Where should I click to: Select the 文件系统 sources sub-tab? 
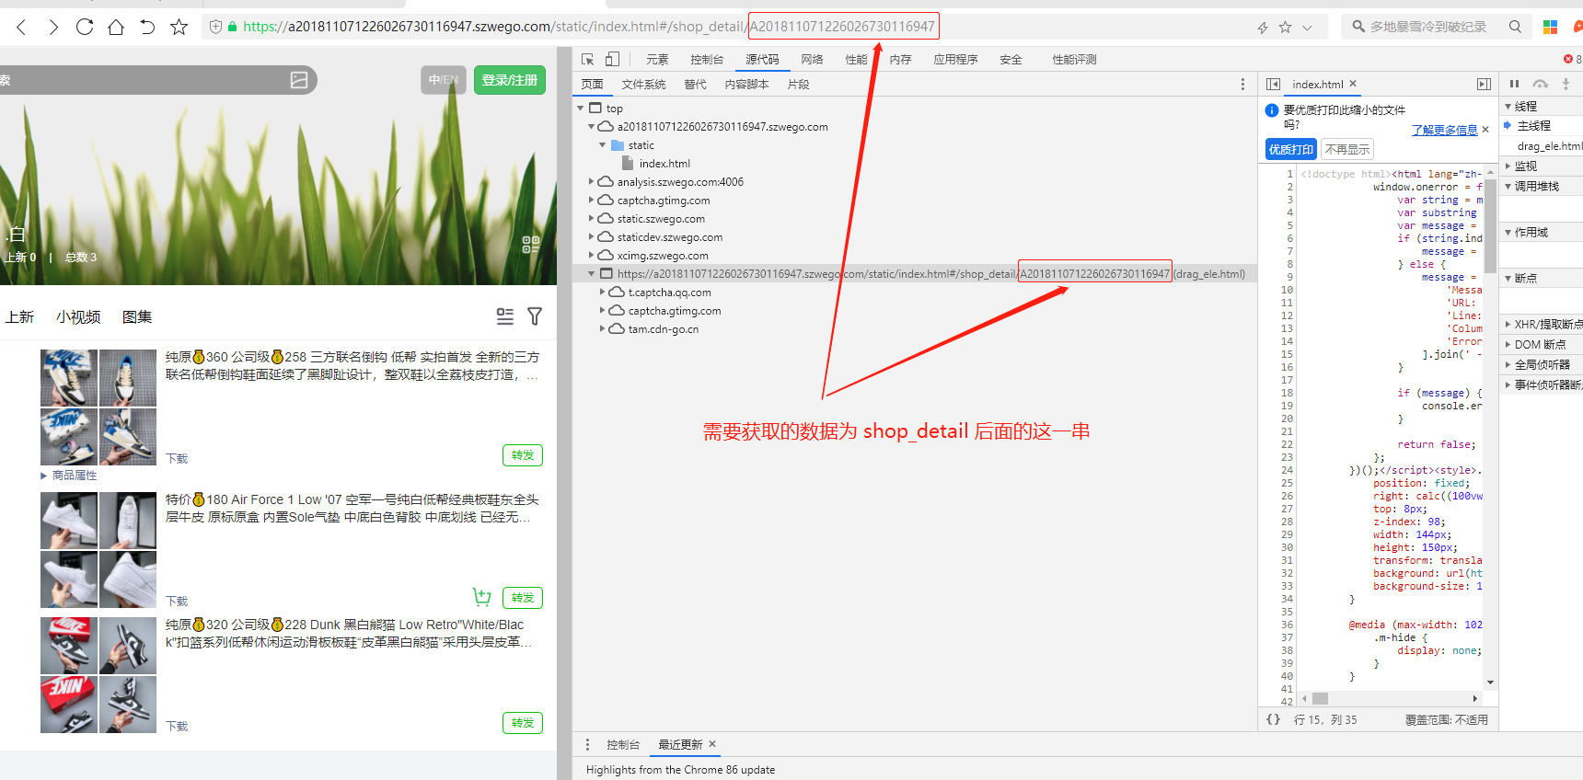point(643,85)
